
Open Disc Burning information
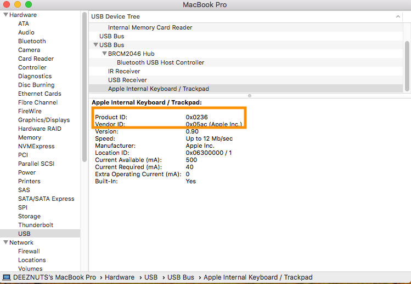tap(36, 85)
